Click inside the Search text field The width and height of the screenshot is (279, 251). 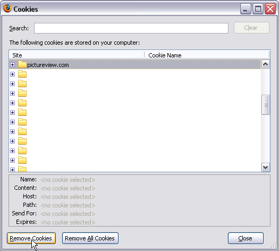coord(131,28)
